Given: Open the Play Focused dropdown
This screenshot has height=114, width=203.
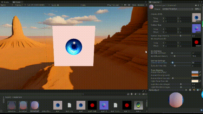Looking at the screenshot, I should click(x=115, y=5).
